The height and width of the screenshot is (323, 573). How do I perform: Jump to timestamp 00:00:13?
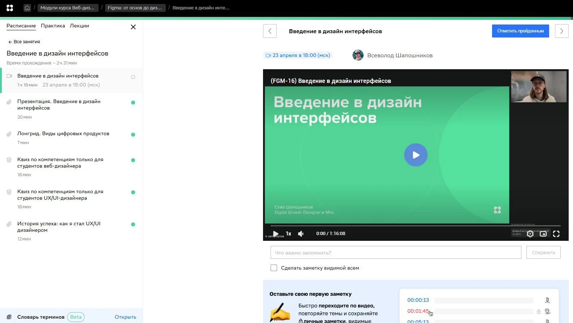click(x=418, y=300)
